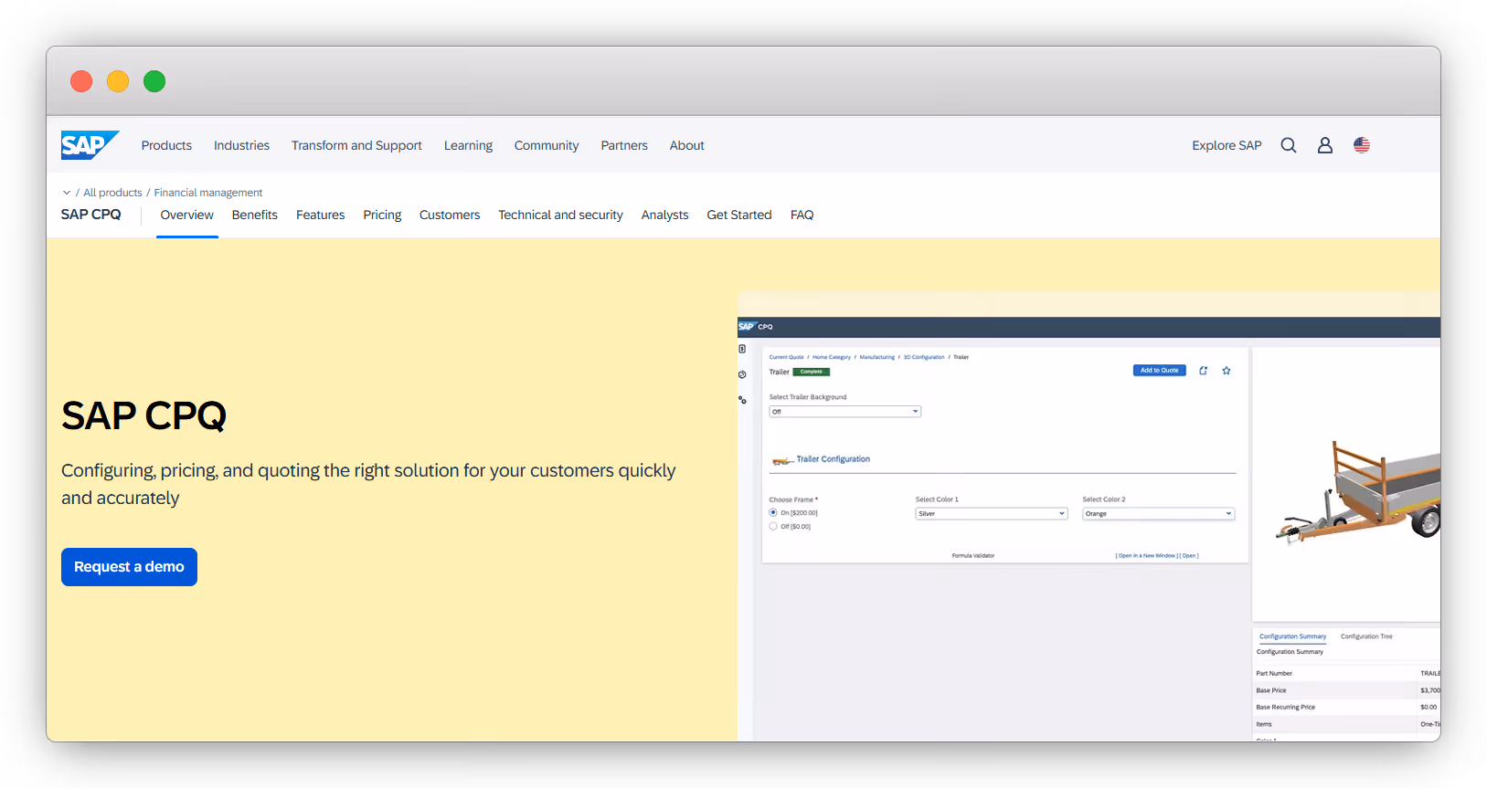Open the Select Color 1 Silver dropdown
This screenshot has height=788, width=1487.
pyautogui.click(x=992, y=514)
